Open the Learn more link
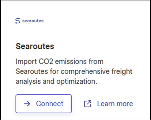Viewport: 151px width, 120px height. tap(108, 104)
